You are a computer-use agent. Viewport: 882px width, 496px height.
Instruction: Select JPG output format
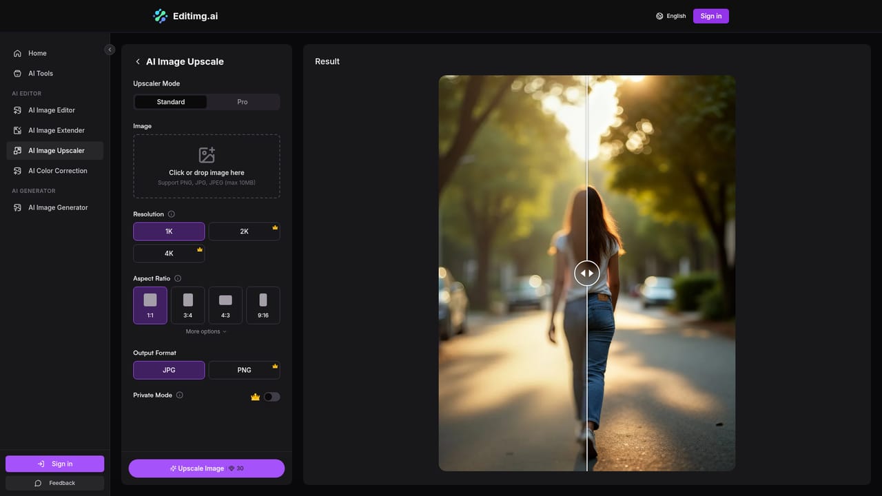pos(169,370)
